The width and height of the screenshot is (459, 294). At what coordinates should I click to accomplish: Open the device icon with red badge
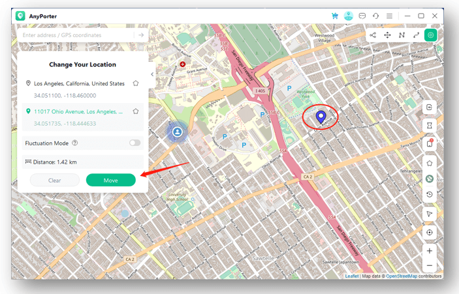click(x=429, y=143)
